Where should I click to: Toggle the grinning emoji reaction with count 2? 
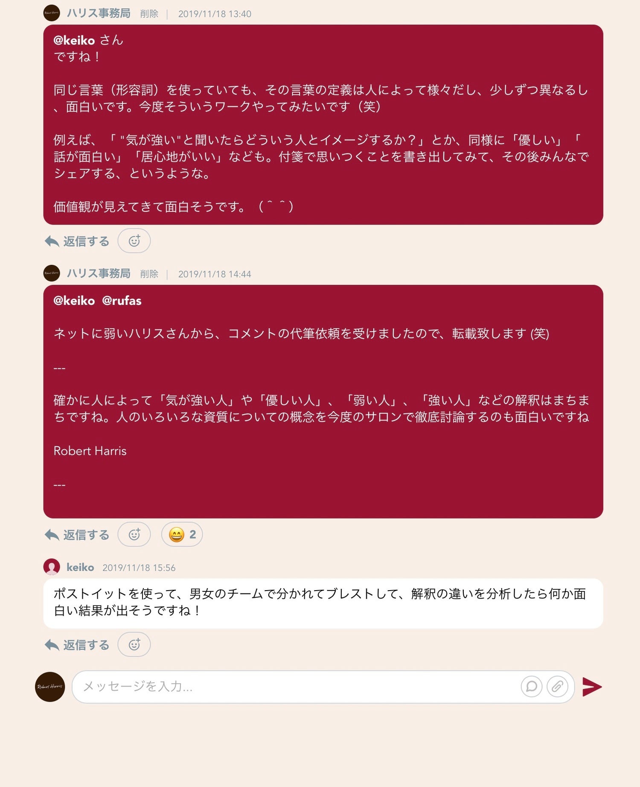point(182,534)
